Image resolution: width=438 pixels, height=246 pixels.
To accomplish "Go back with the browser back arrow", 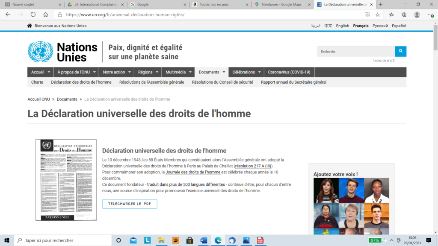I will [8, 15].
